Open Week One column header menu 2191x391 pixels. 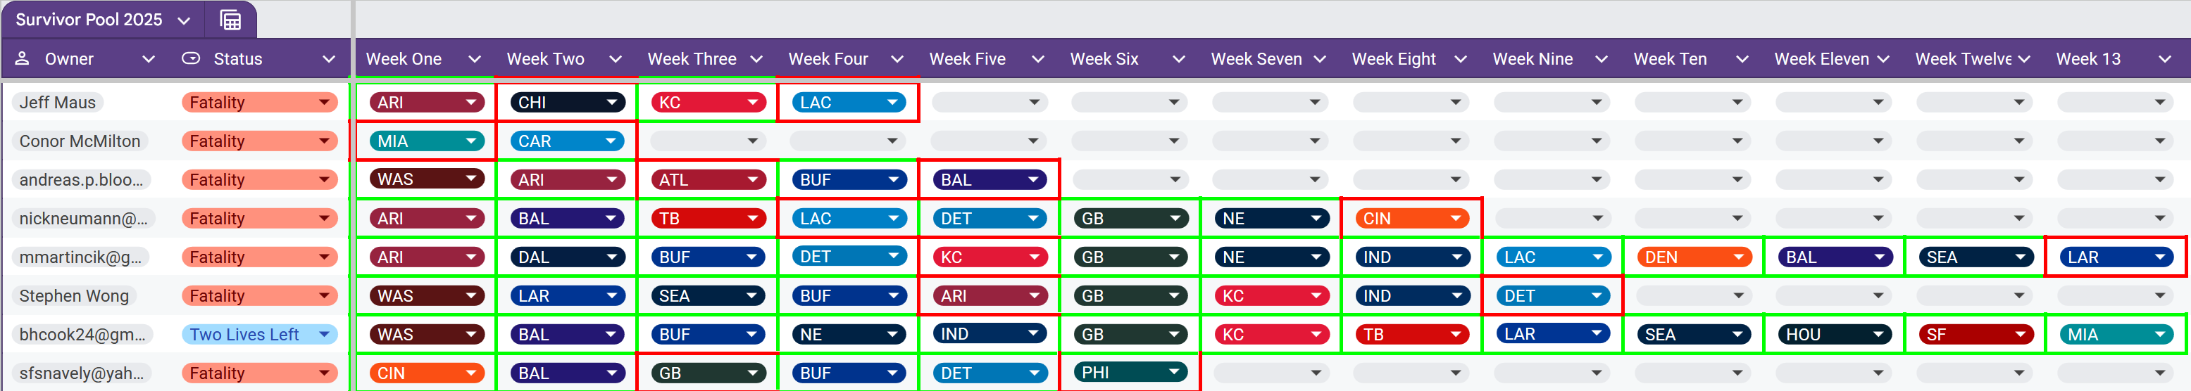click(x=475, y=58)
